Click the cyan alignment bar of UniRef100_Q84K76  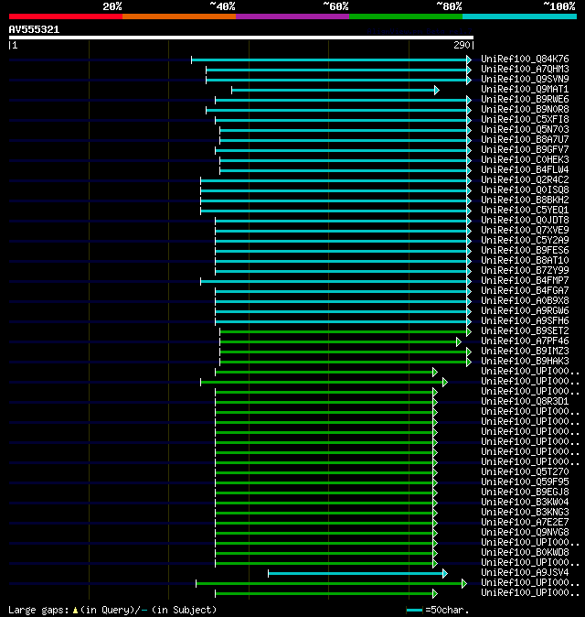click(331, 60)
